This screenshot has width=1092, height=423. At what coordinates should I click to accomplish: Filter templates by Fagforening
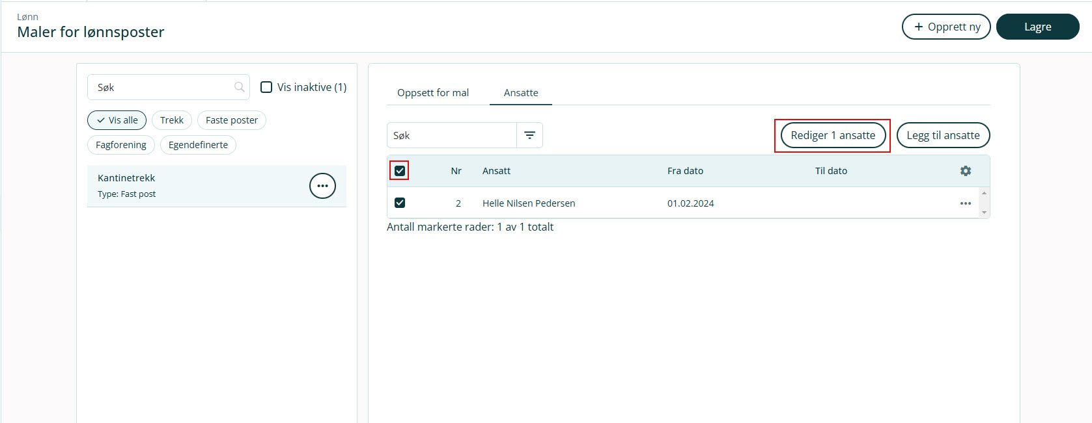pyautogui.click(x=121, y=145)
